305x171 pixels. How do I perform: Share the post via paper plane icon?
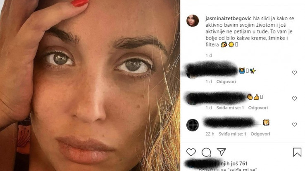(x=222, y=152)
